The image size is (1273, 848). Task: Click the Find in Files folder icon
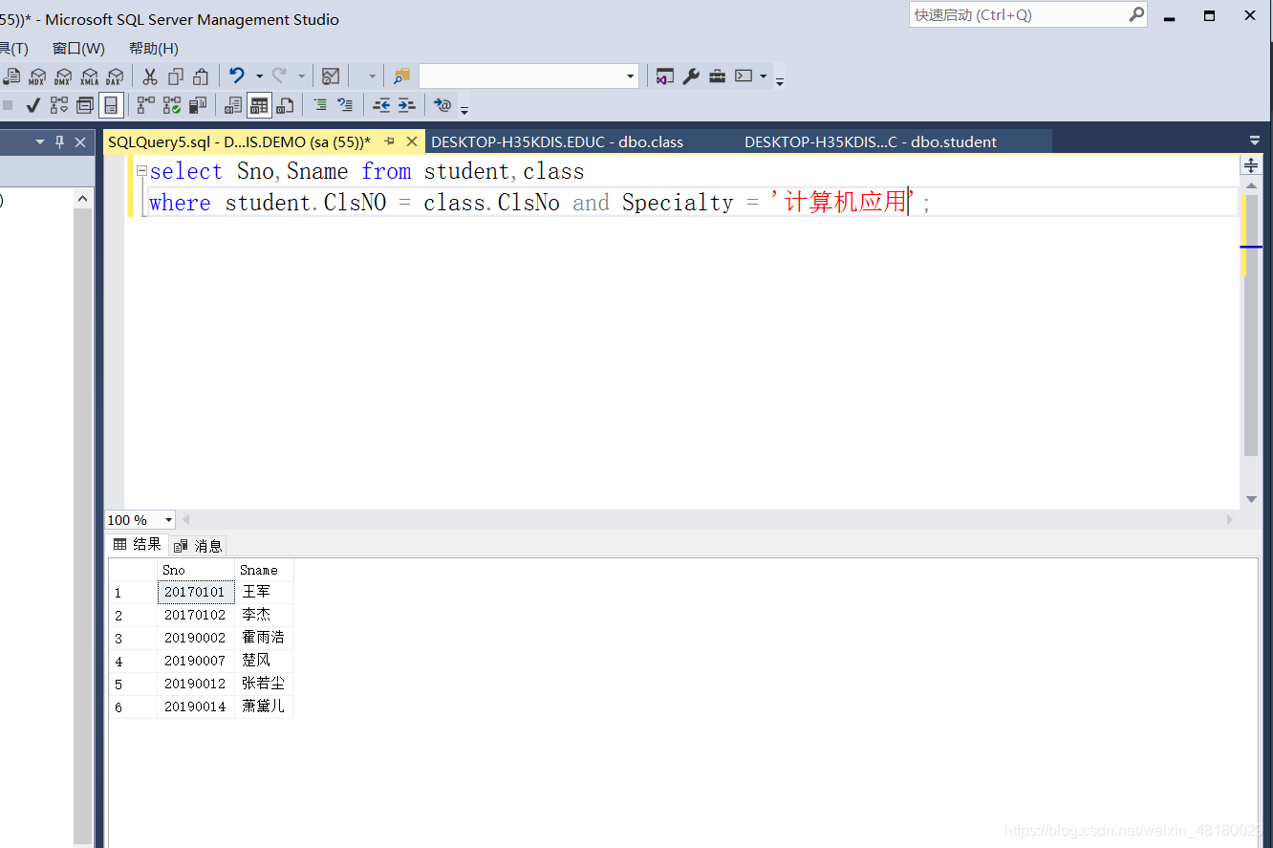401,76
